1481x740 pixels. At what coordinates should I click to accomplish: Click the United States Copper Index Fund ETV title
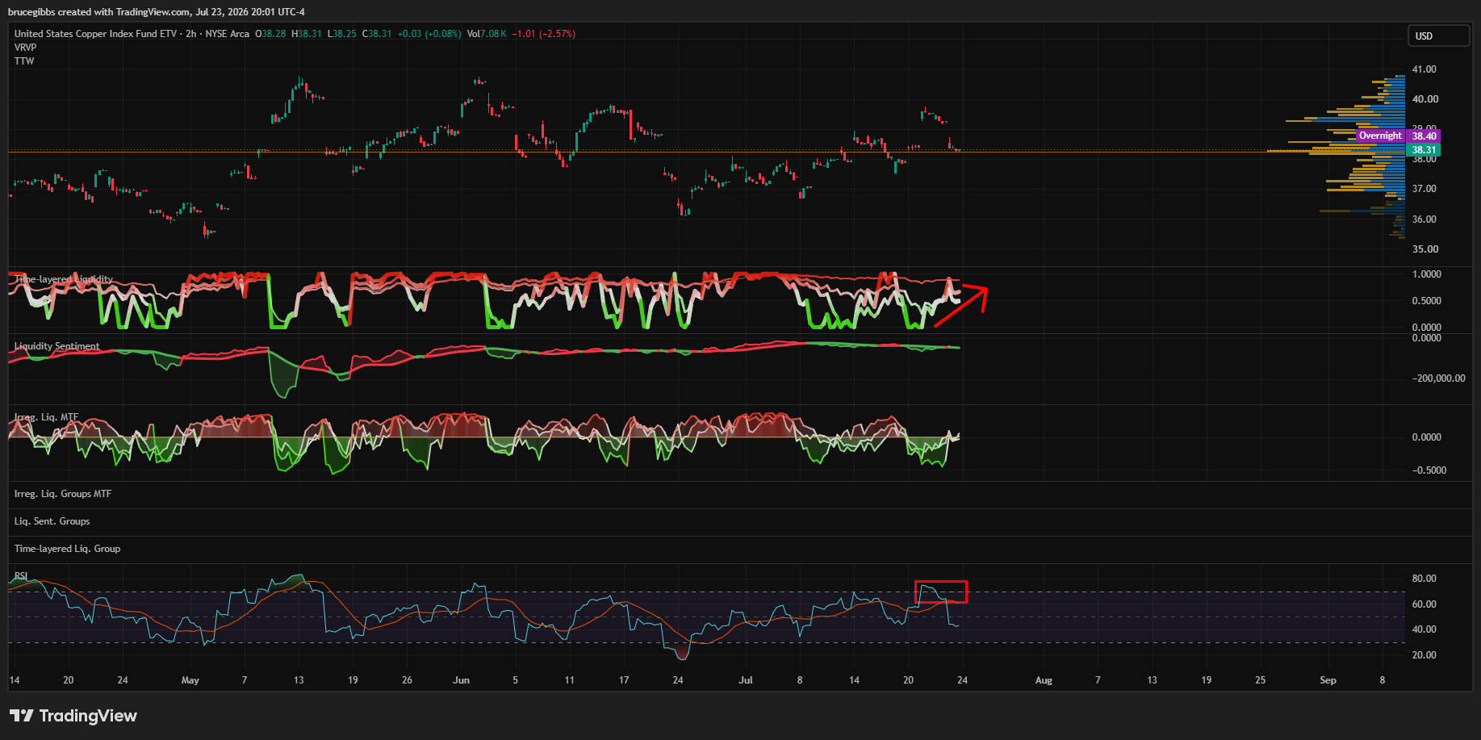click(x=95, y=34)
